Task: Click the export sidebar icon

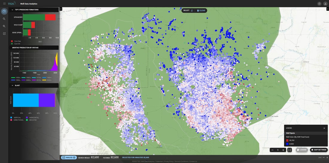Action: click(4, 33)
